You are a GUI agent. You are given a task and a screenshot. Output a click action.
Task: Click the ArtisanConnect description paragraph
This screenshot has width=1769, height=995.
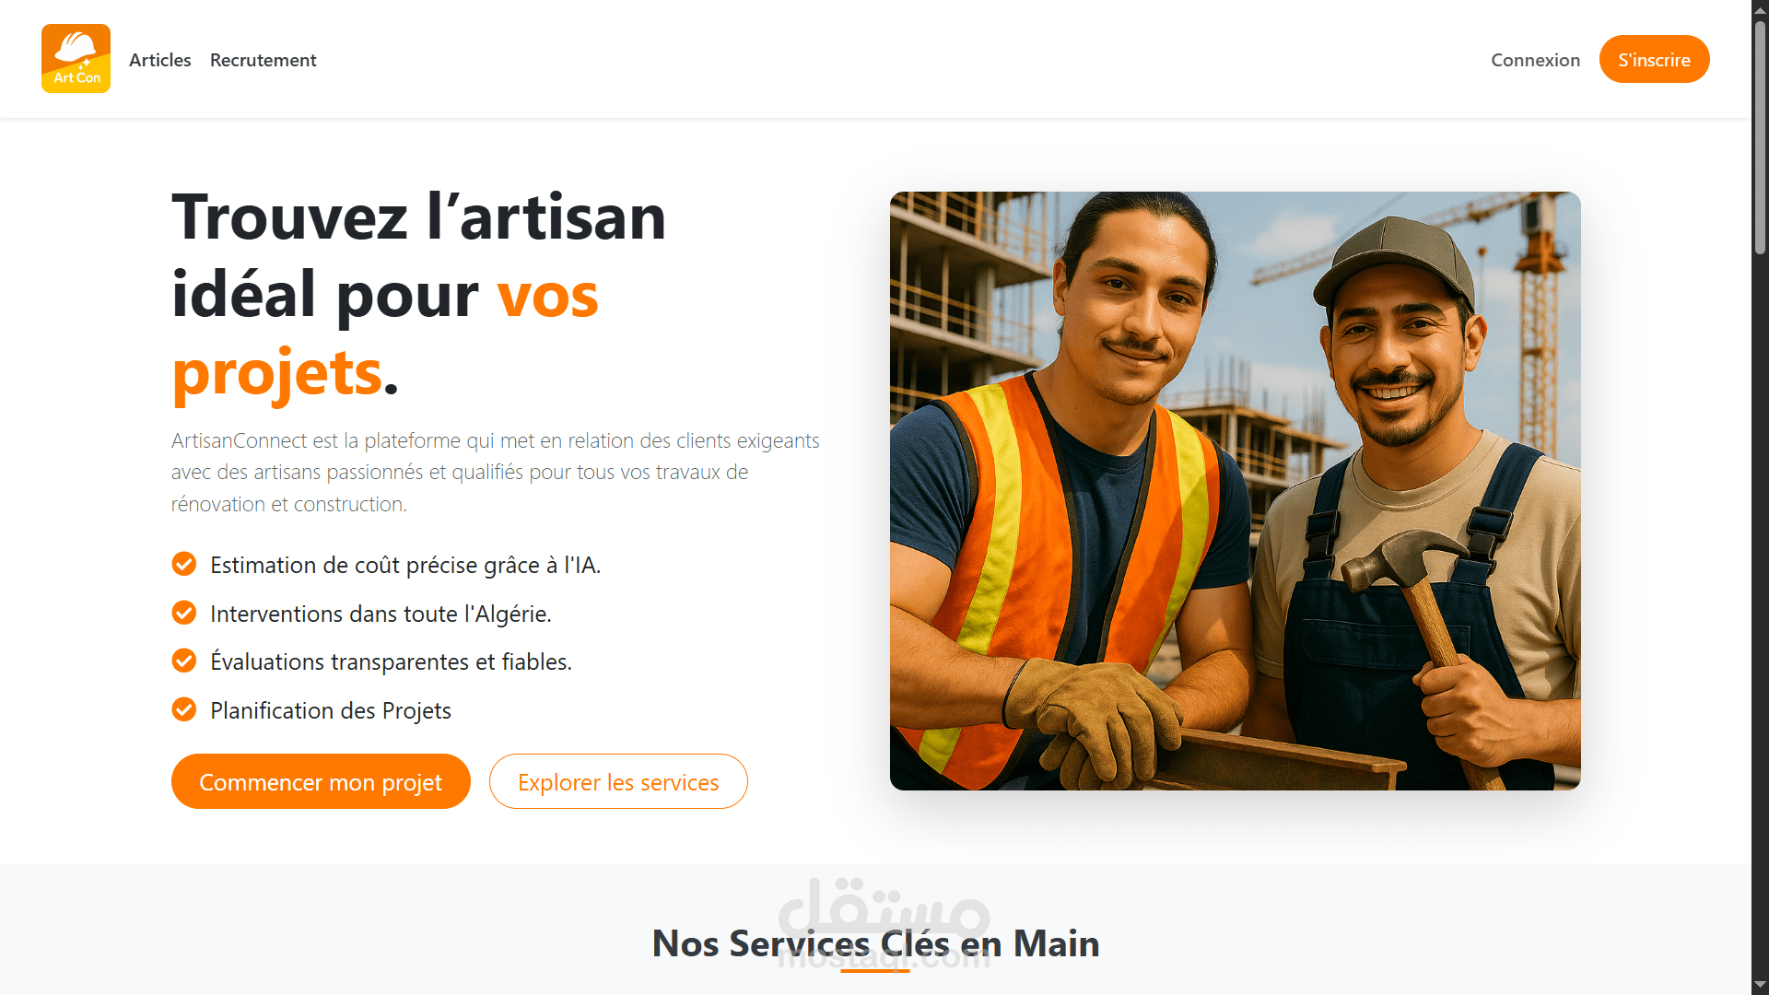(496, 473)
